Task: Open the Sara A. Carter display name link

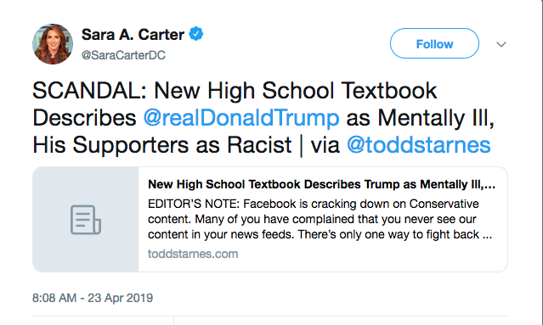Action: (x=133, y=34)
